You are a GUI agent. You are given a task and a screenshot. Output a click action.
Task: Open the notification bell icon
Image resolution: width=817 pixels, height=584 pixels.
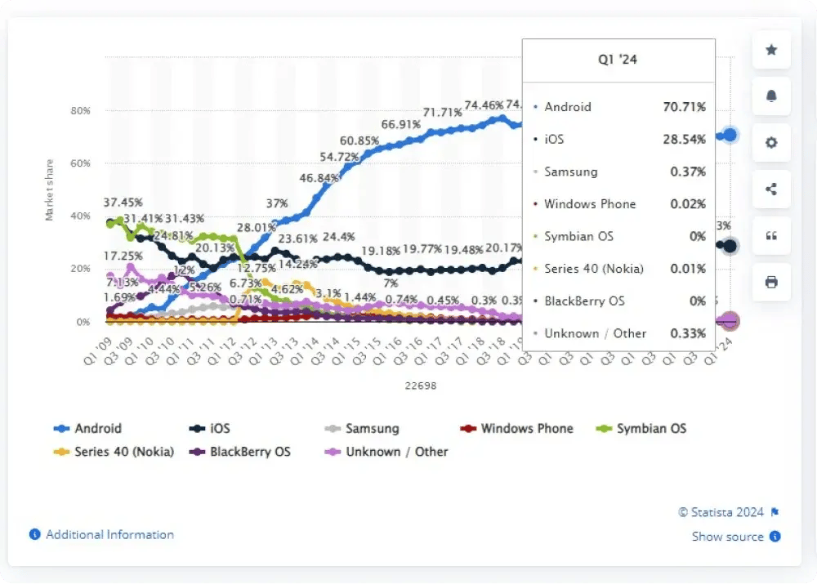(771, 96)
